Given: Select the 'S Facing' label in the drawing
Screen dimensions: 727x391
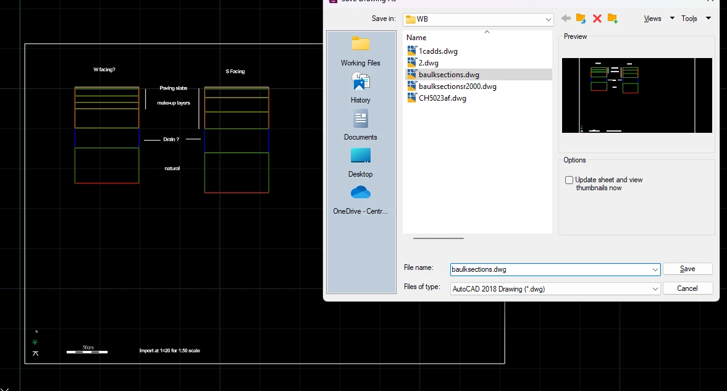Looking at the screenshot, I should (235, 72).
